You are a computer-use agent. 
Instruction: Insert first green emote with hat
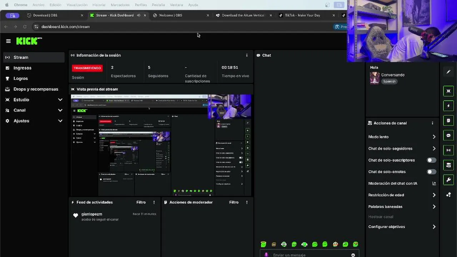click(x=263, y=245)
